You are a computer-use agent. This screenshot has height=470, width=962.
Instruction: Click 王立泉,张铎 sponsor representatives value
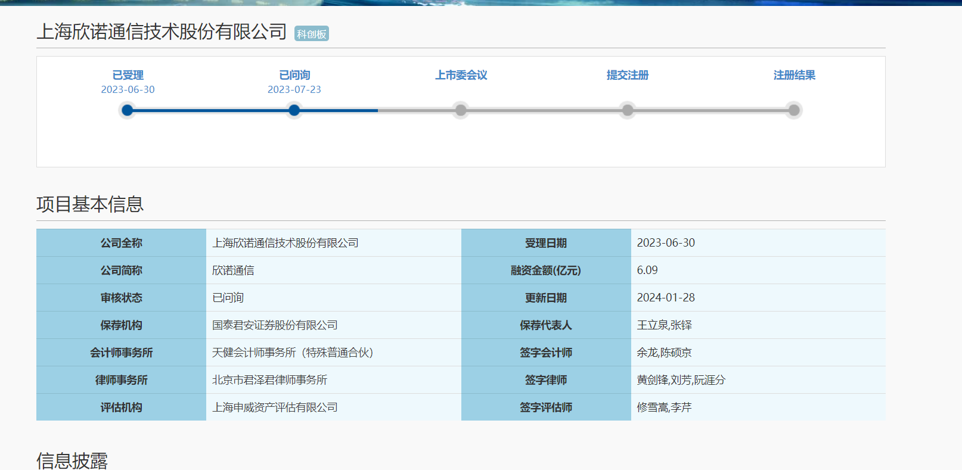pyautogui.click(x=664, y=325)
